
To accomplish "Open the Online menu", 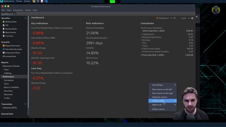I will pyautogui.click(x=28, y=10).
